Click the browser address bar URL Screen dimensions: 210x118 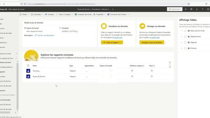tap(61, 4)
